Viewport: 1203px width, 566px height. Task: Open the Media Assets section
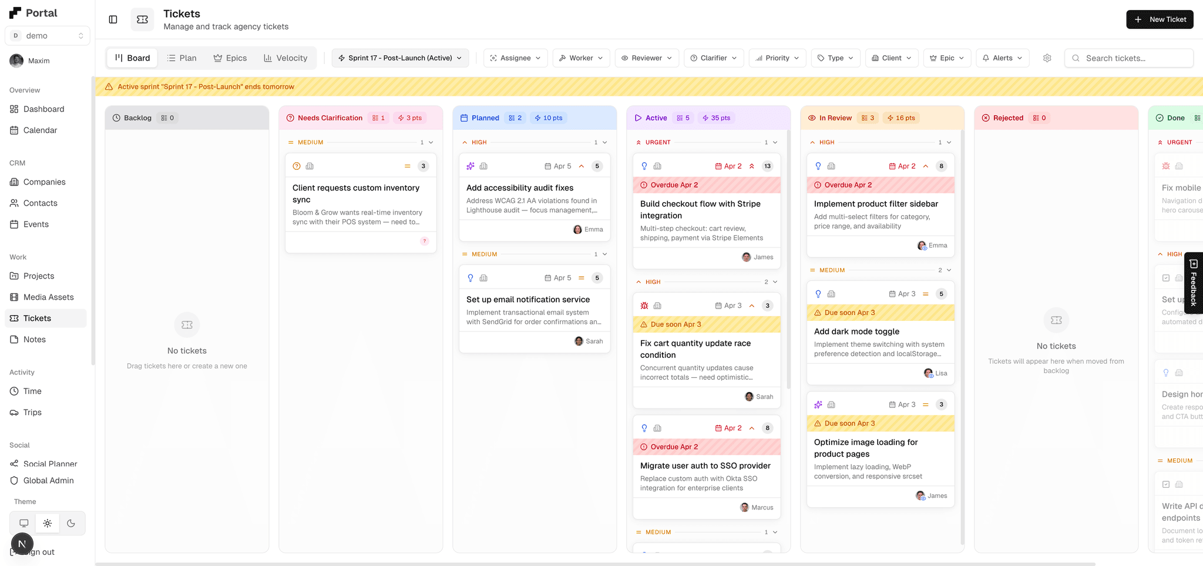(48, 297)
